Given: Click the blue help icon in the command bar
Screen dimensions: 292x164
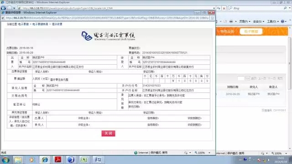Looking at the screenshot, I should (282, 21).
